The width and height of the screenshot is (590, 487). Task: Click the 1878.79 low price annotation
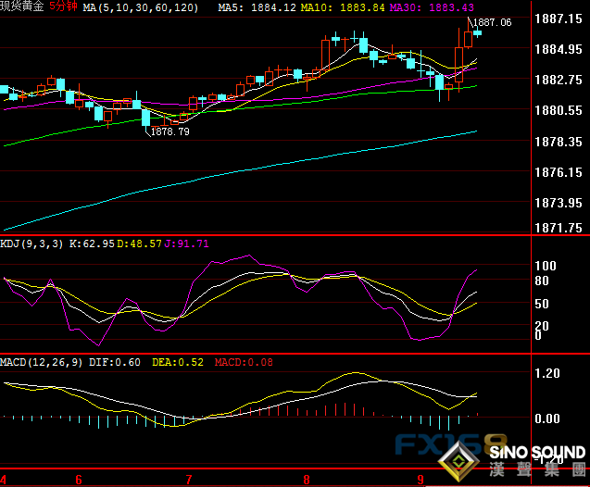point(170,132)
